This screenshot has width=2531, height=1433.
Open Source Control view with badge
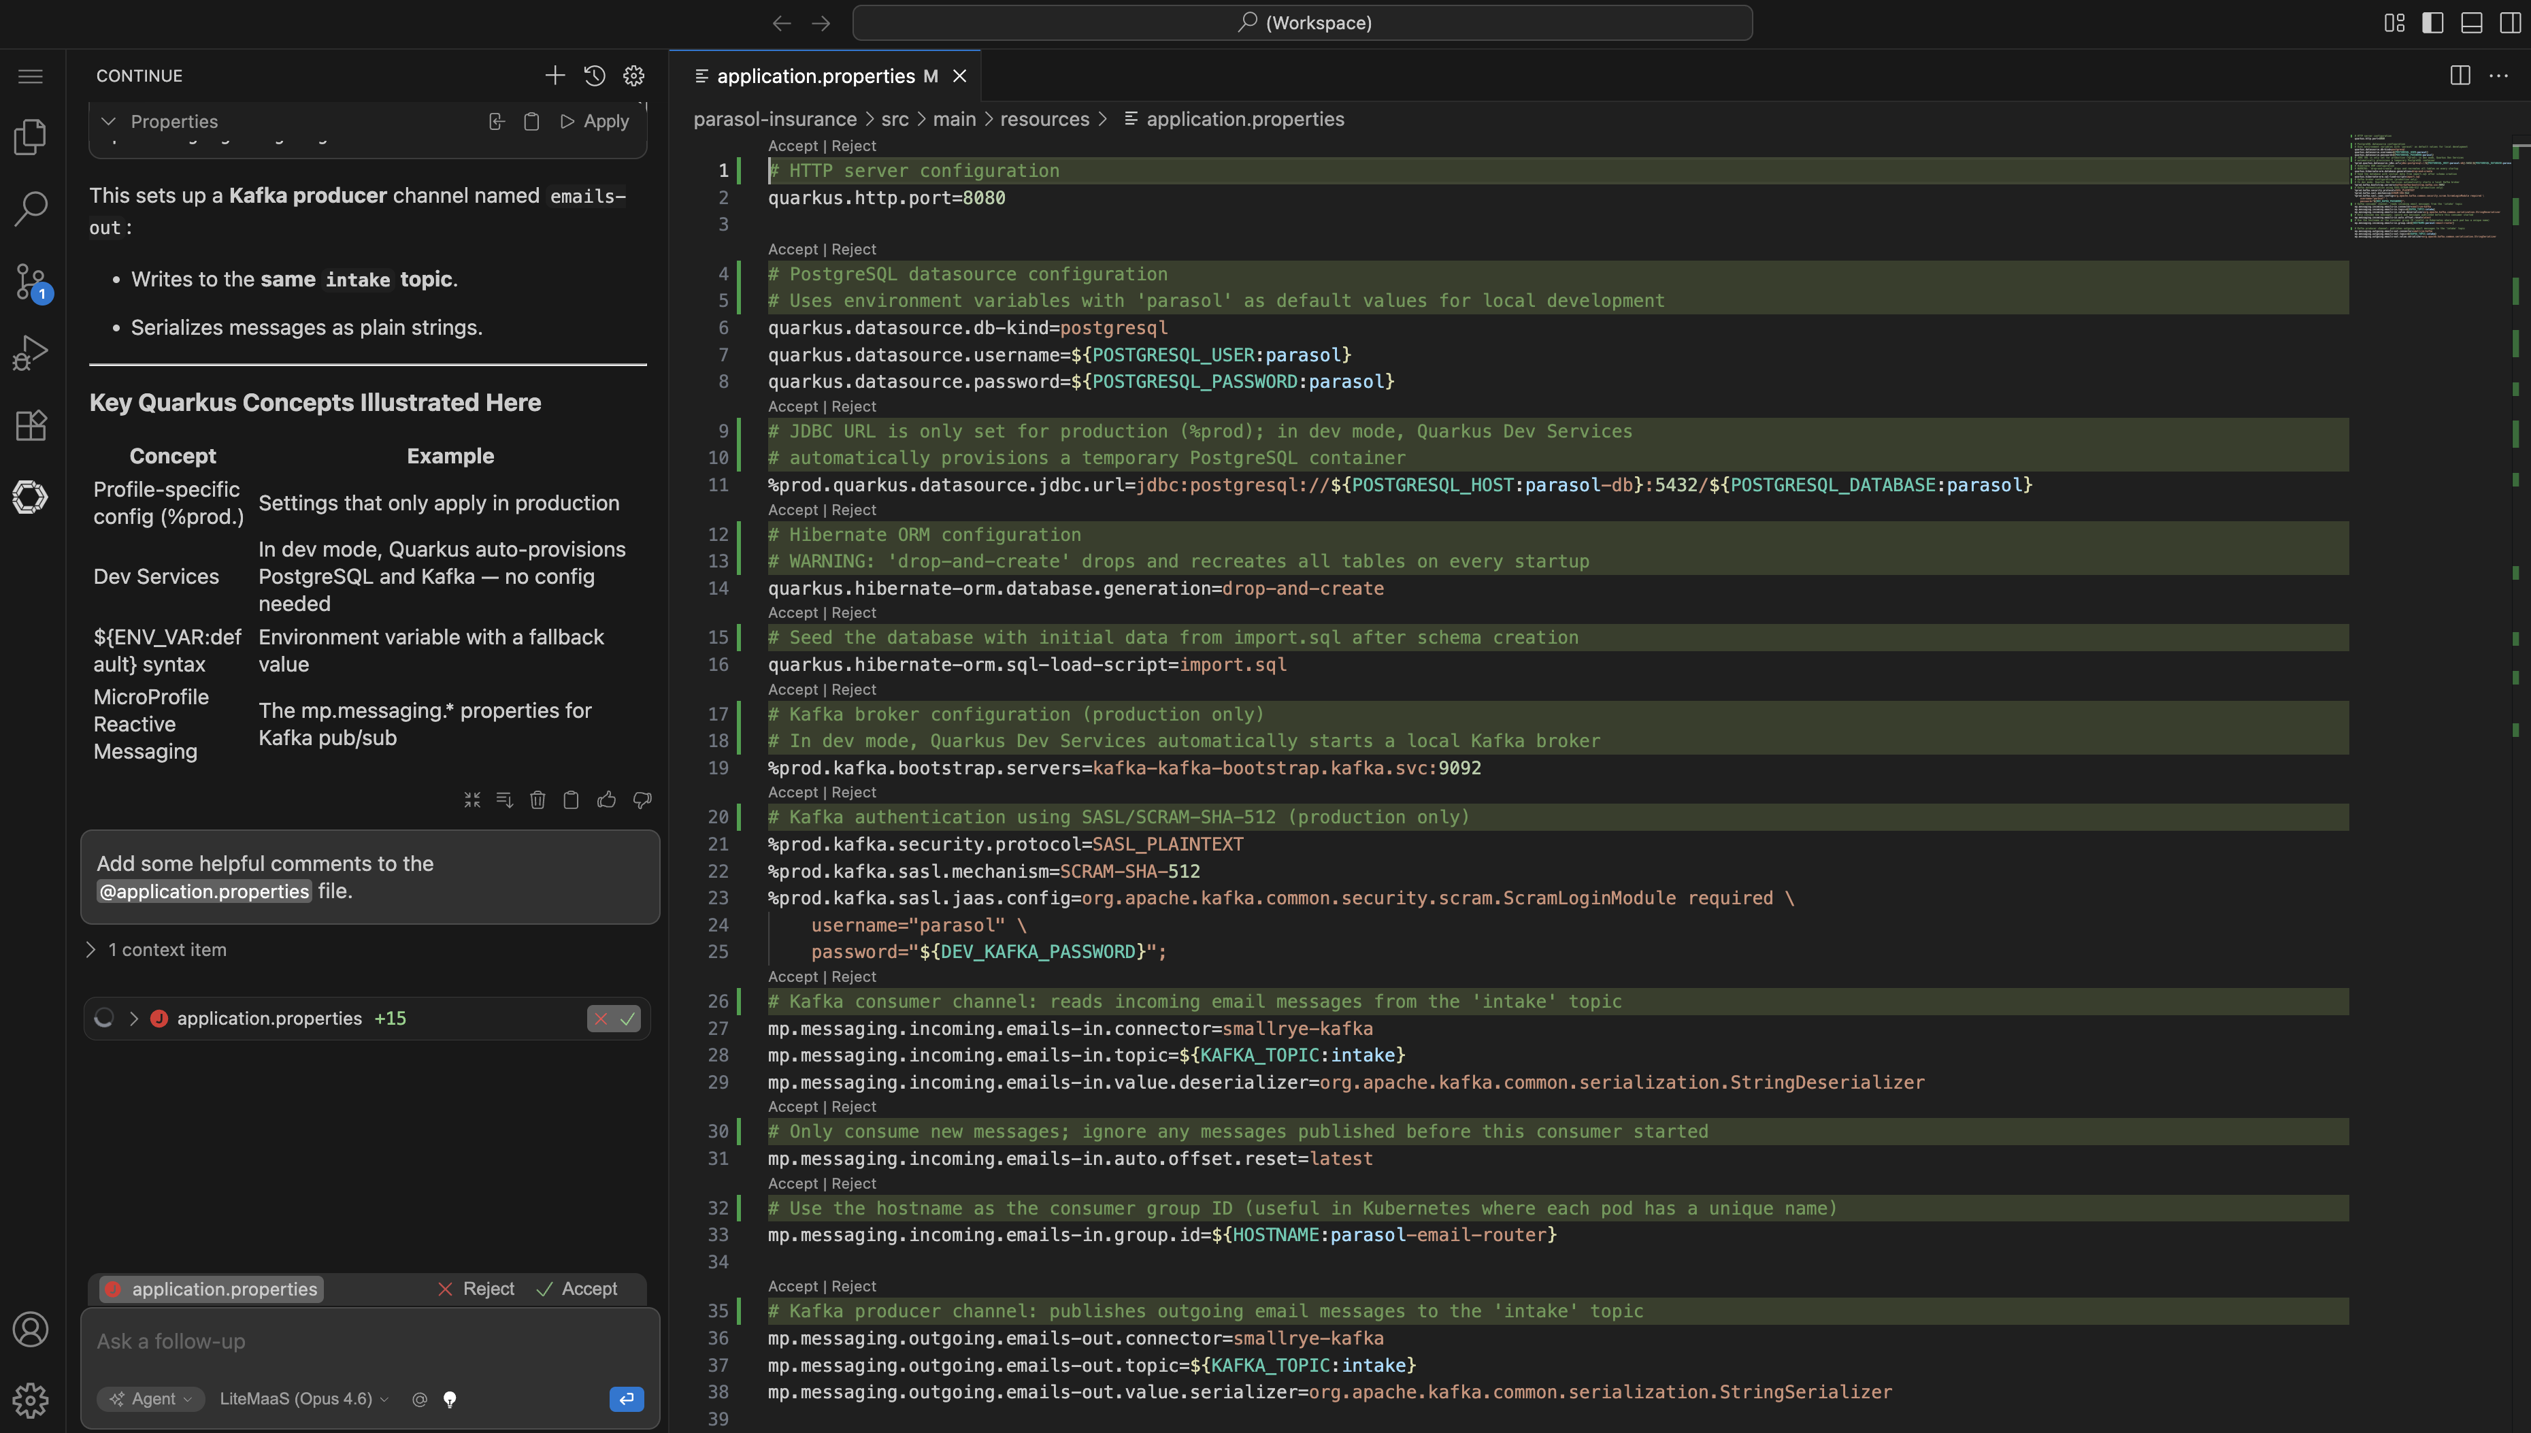(x=31, y=280)
